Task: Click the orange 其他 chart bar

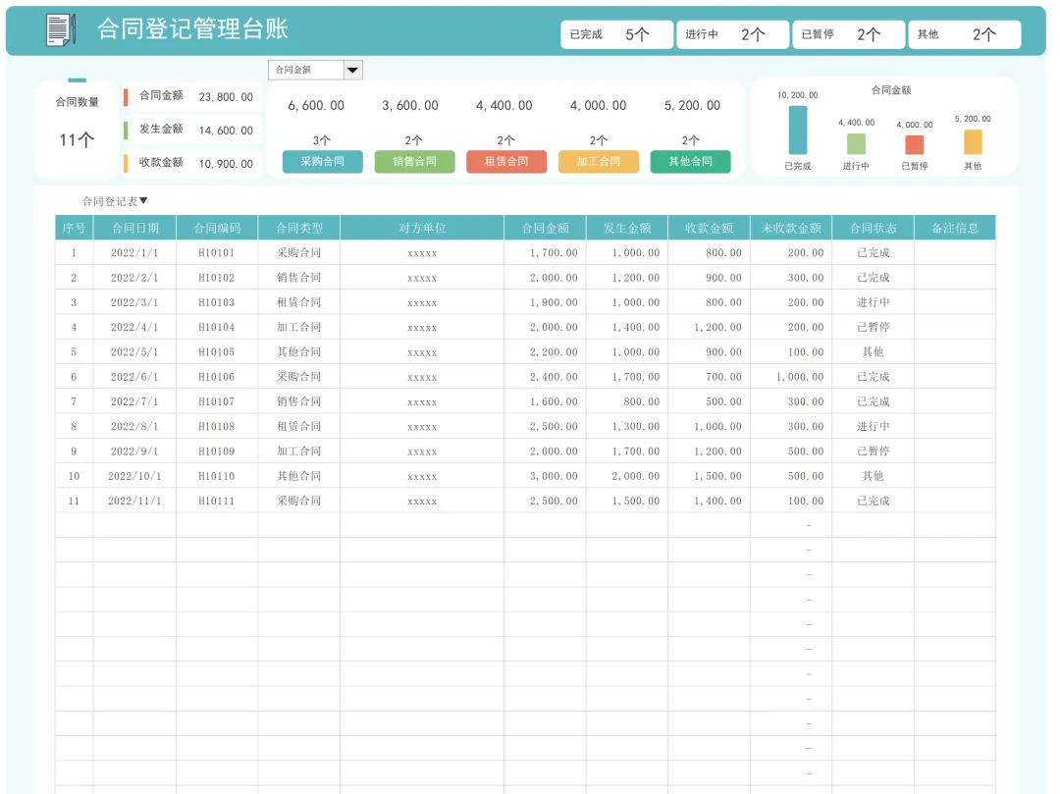Action: [973, 142]
